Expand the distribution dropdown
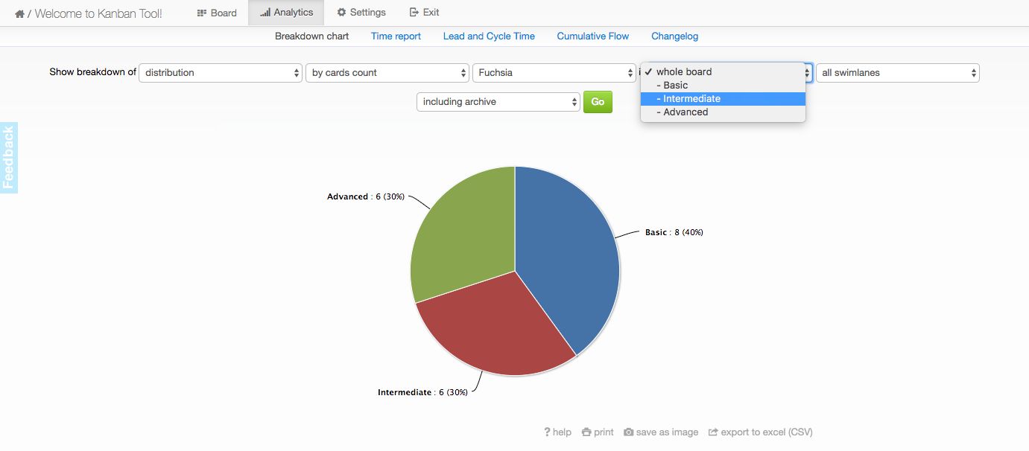 221,73
